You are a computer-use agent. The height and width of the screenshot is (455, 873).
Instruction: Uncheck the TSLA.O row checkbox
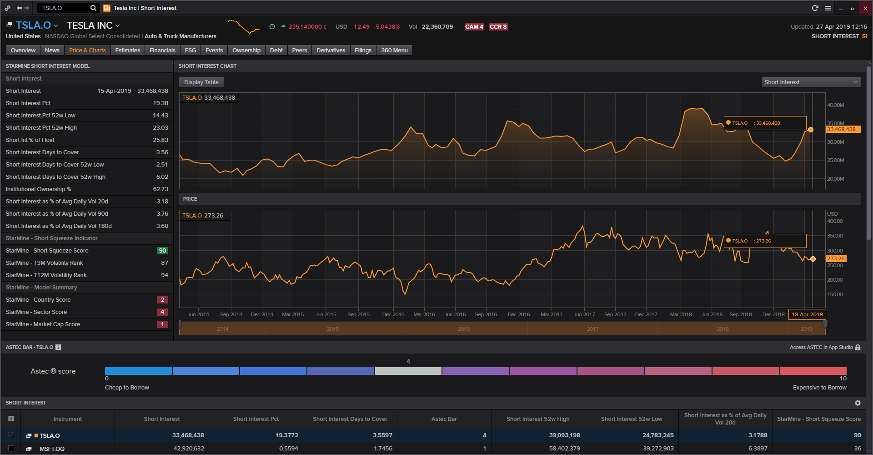(x=11, y=435)
